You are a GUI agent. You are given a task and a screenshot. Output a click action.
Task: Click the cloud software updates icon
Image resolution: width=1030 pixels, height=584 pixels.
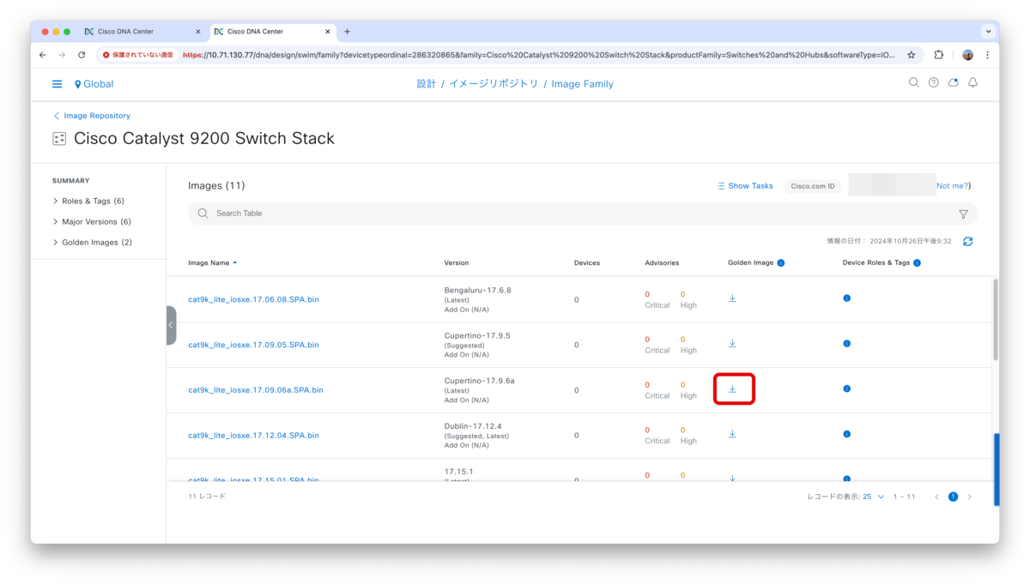point(953,82)
